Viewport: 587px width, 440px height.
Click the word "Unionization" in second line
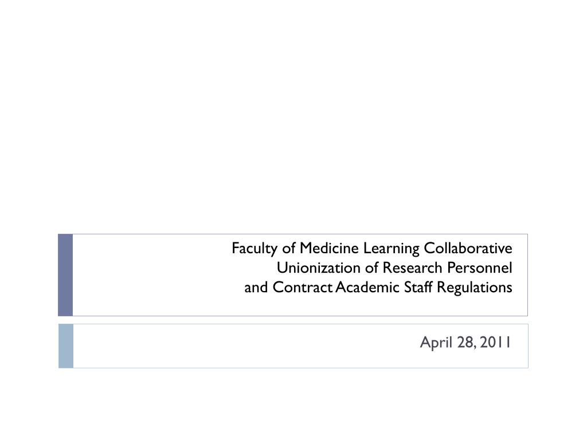tap(319, 268)
